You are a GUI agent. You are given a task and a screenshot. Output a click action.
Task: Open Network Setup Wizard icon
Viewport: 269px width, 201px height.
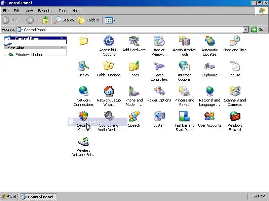point(109,91)
